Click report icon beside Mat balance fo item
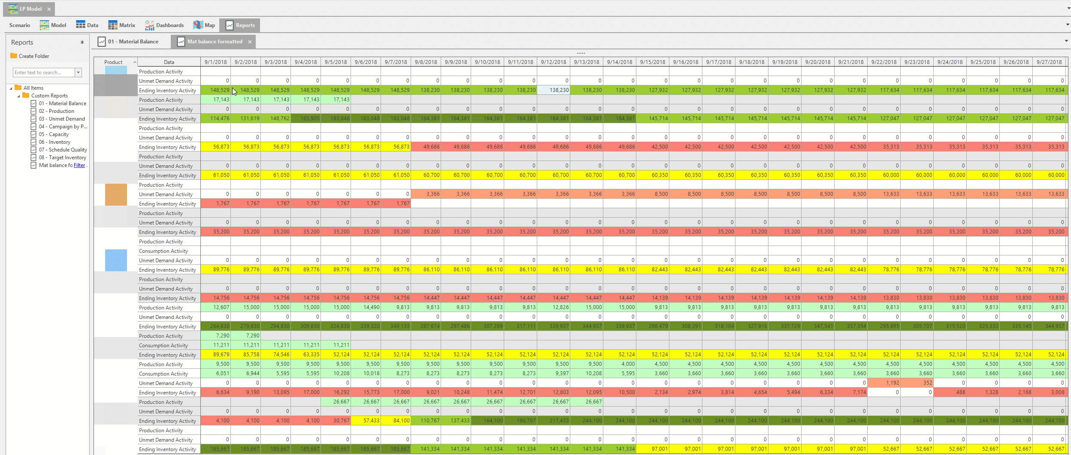 point(33,165)
